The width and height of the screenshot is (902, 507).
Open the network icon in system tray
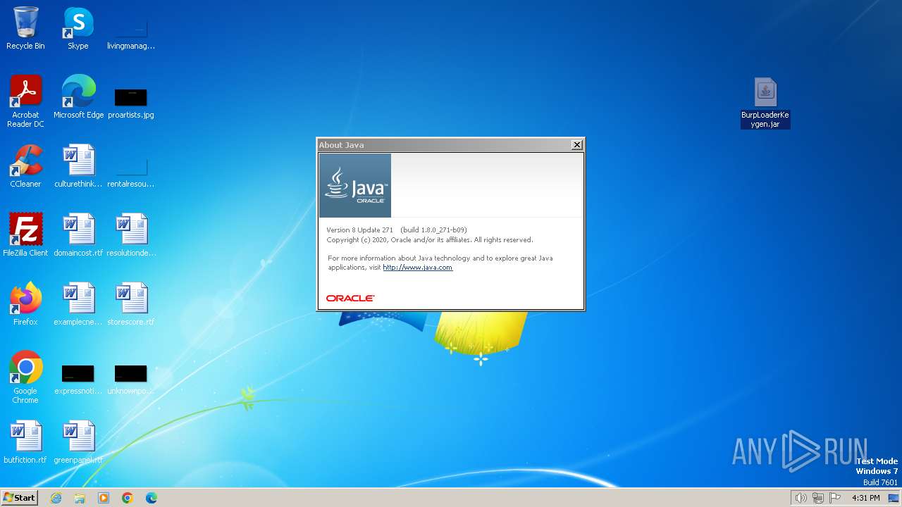coord(818,498)
